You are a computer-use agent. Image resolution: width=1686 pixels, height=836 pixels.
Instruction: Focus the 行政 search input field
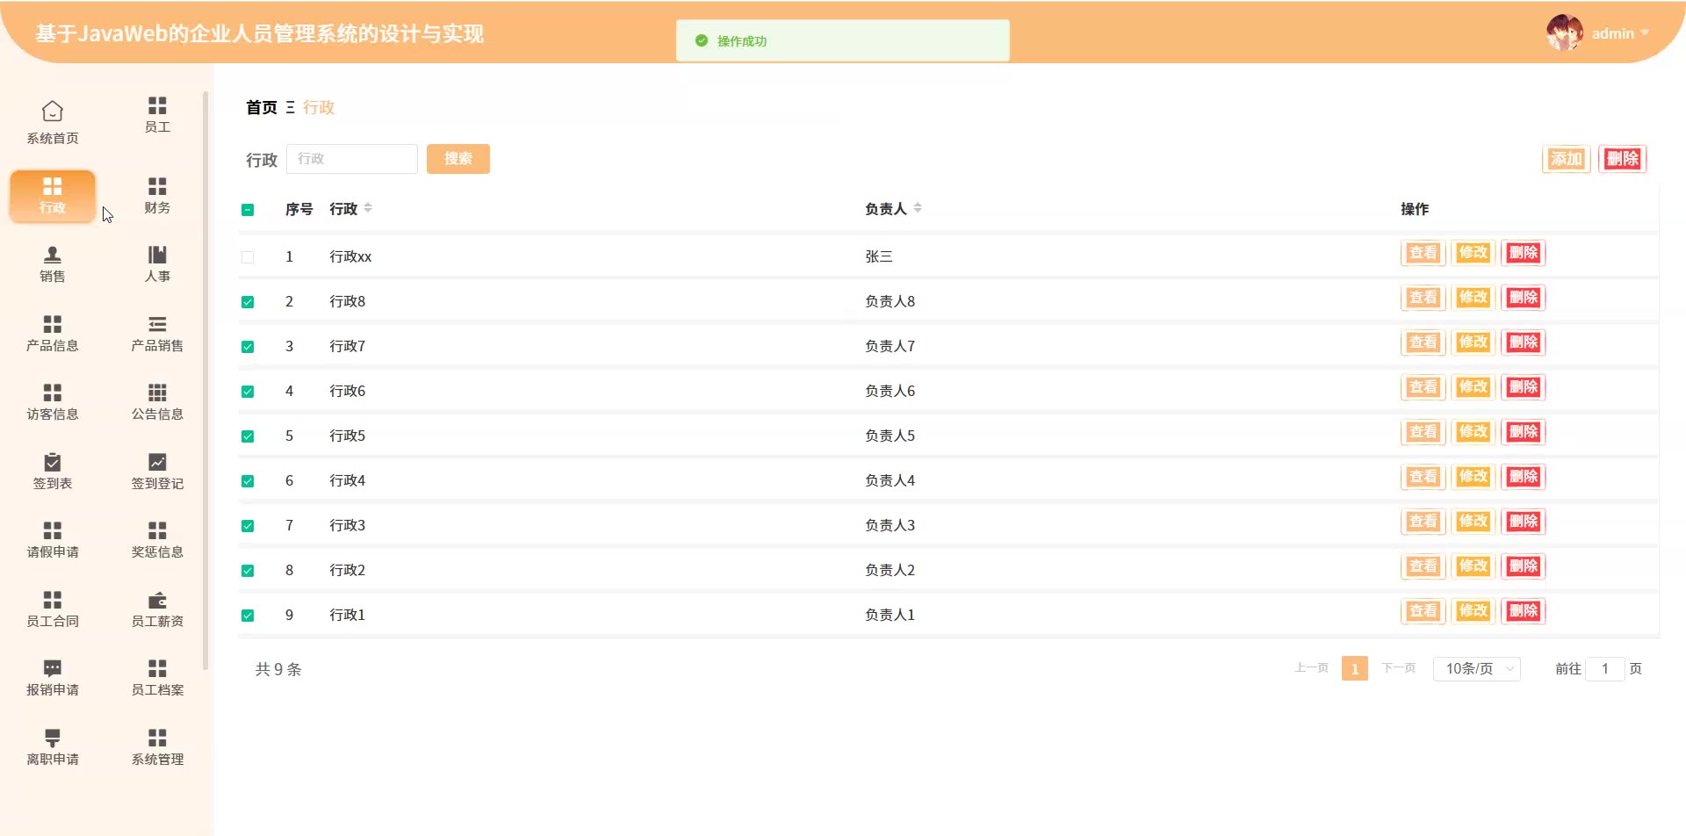[x=352, y=159]
